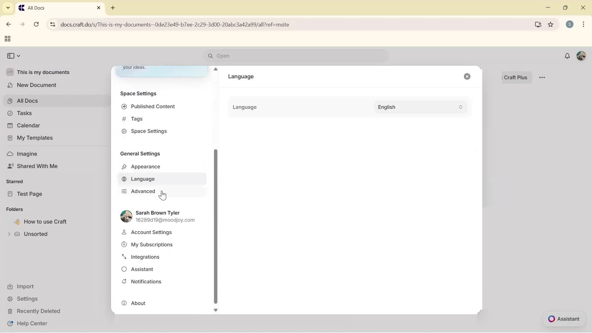Open the notifications bell
Image resolution: width=592 pixels, height=333 pixels.
568,56
